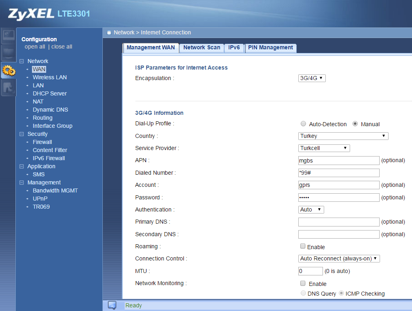
Task: Open Interface Group settings
Action: (53, 126)
